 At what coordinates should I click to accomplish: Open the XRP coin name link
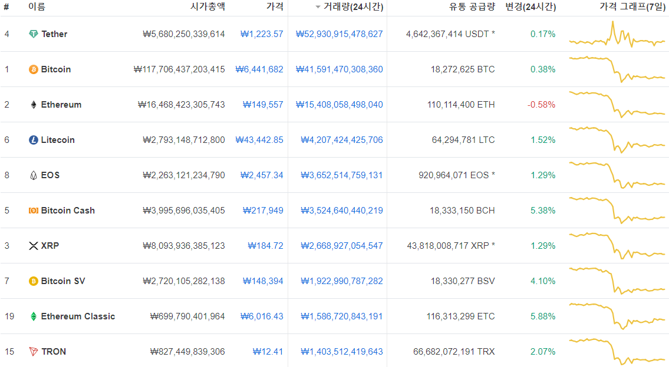point(50,246)
